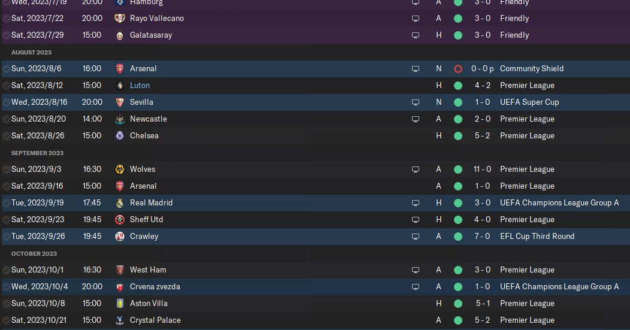This screenshot has height=330, width=630.
Task: Click the Wolves club badge
Action: 120,169
